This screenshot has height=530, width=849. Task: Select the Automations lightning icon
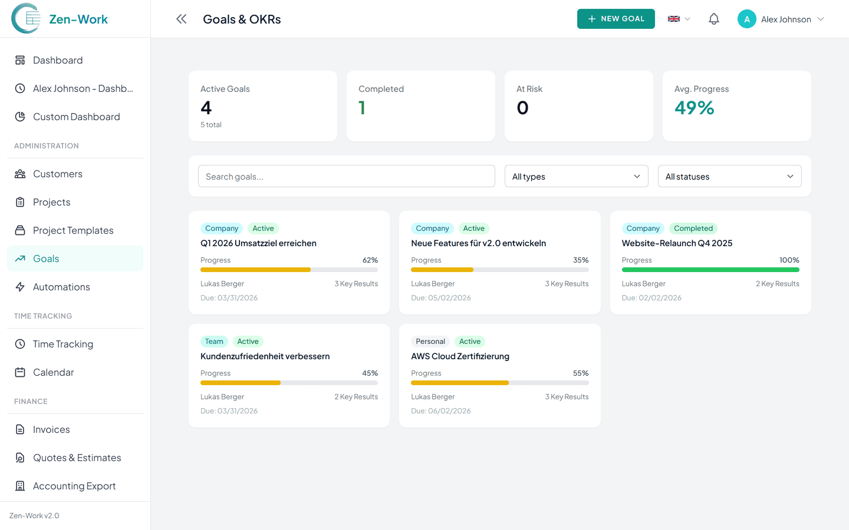pos(19,287)
